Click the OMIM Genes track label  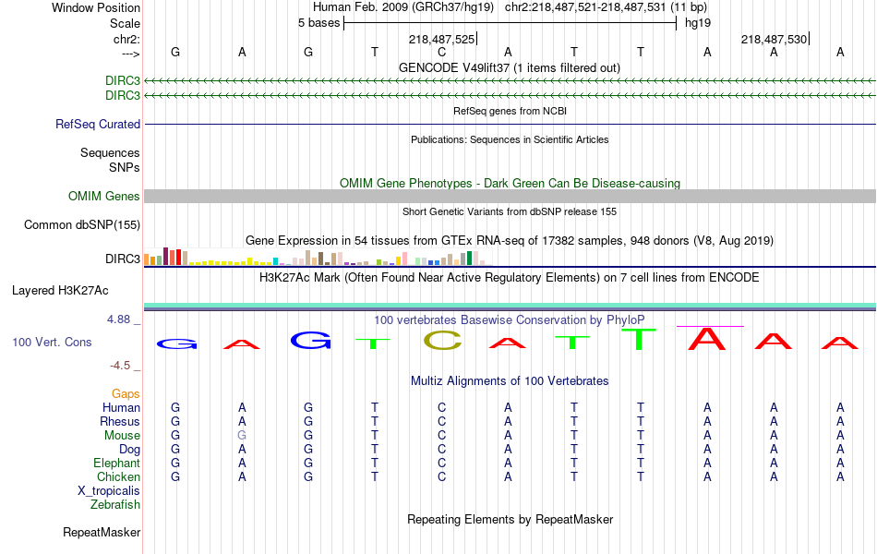103,196
